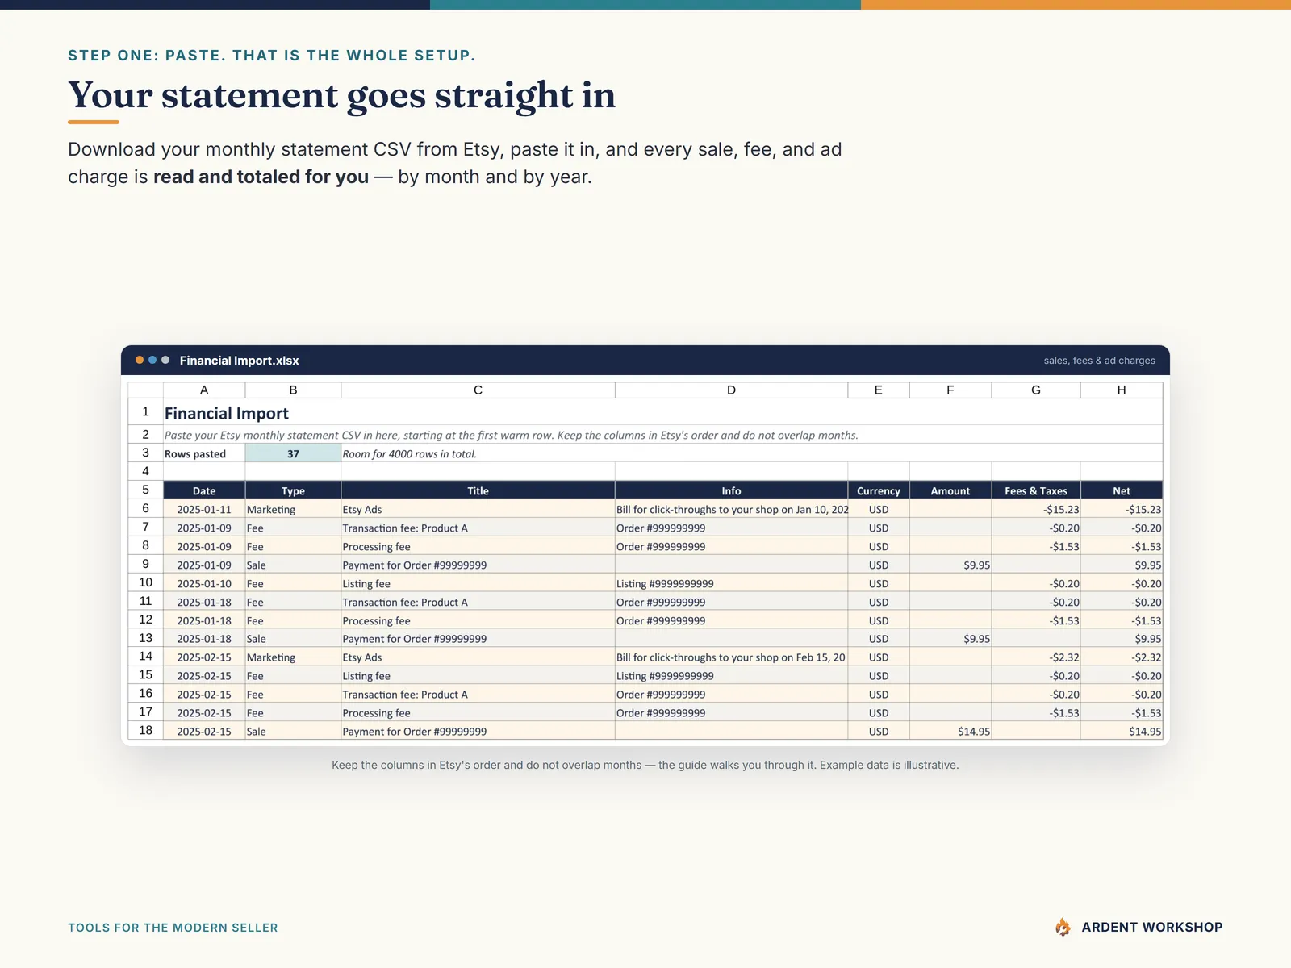Click the Amount column header cell

[950, 490]
